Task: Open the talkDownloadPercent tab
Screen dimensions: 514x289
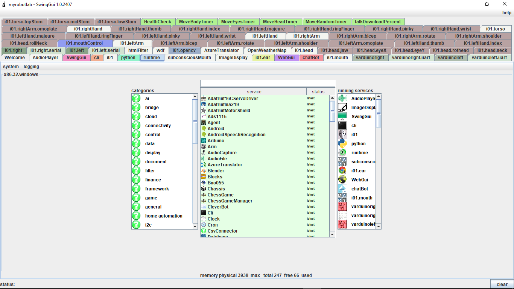Action: 378,22
